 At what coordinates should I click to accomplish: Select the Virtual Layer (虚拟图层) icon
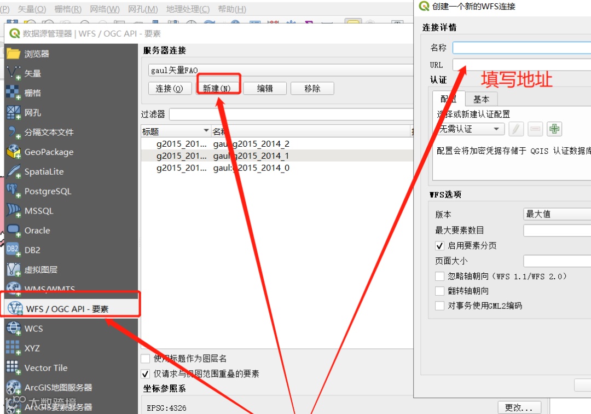tap(14, 269)
